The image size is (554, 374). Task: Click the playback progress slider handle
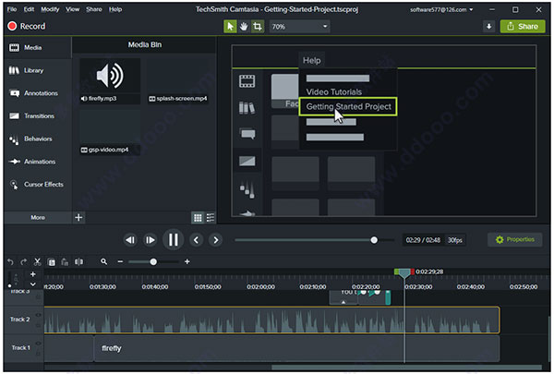374,240
